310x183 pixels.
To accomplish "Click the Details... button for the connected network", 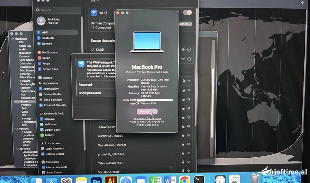I will click(185, 24).
